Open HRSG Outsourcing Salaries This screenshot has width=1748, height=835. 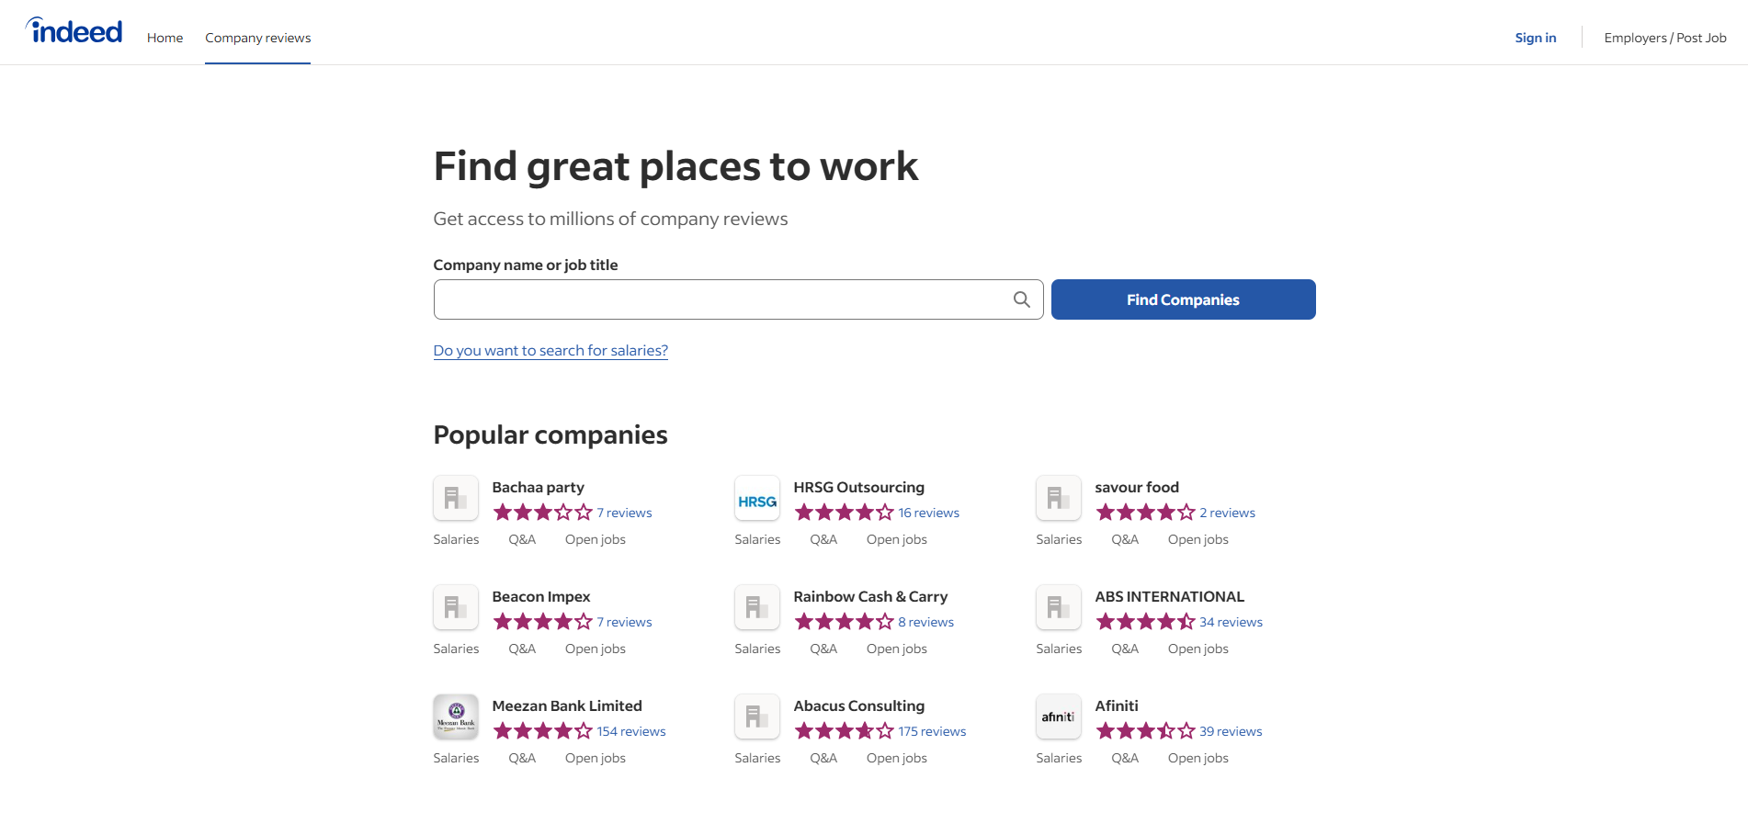pos(757,539)
